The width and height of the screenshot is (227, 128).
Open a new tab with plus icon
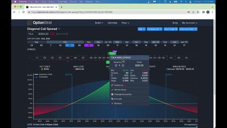click(61, 7)
